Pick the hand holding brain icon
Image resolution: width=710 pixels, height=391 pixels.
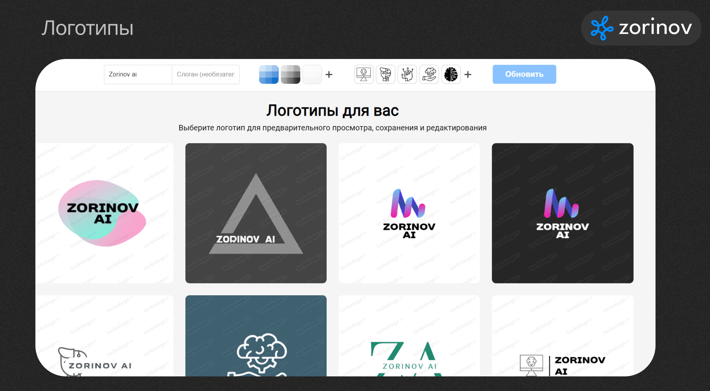tap(429, 74)
